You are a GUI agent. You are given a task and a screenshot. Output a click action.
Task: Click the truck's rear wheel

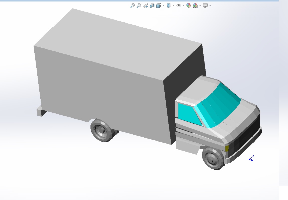(x=103, y=130)
